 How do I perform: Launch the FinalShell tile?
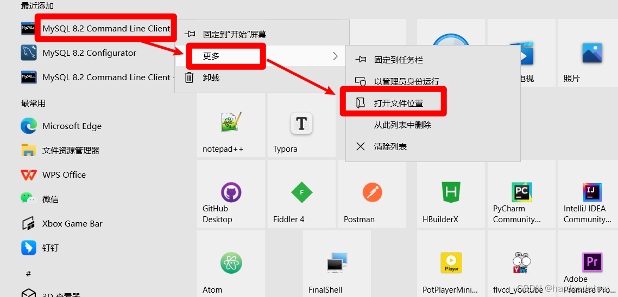(337, 263)
